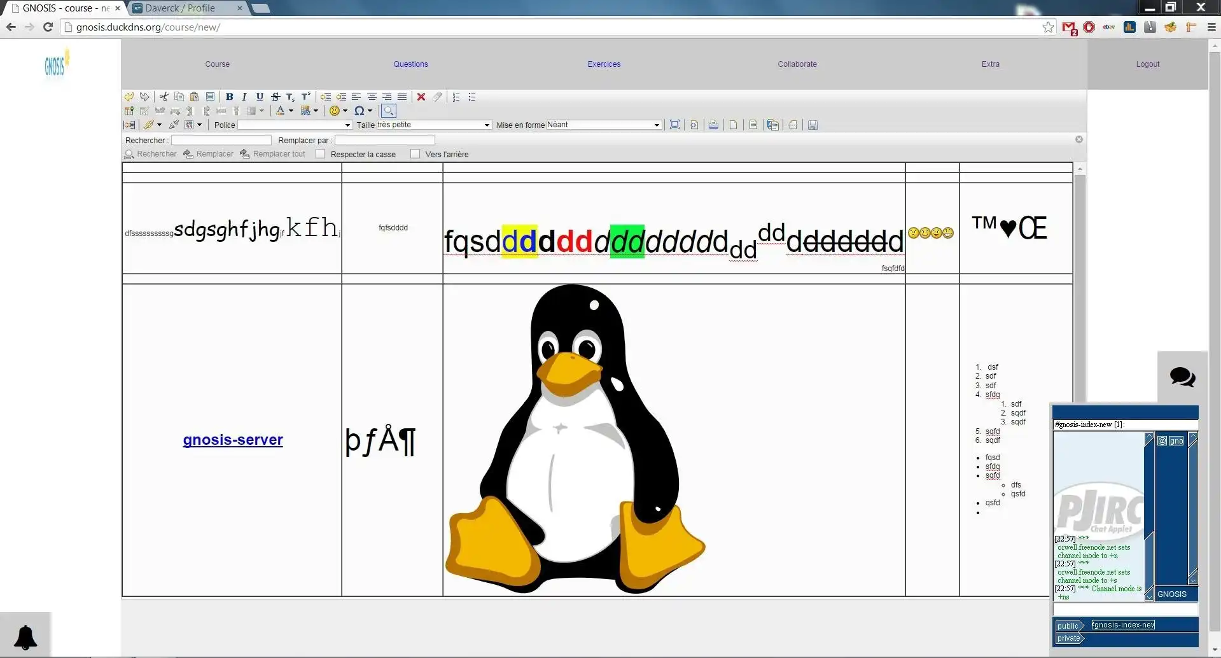This screenshot has width=1221, height=658.
Task: Center-align the text
Action: [372, 97]
